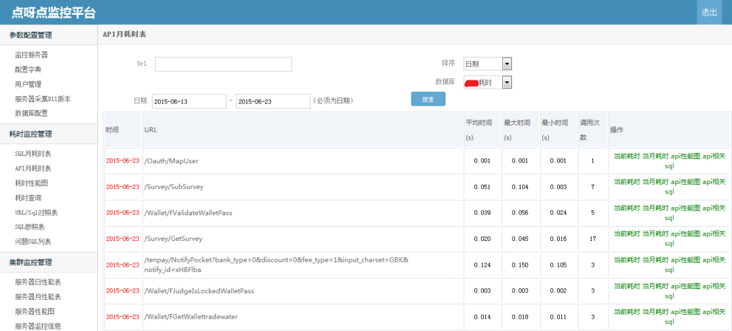
Task: Click the /tenpay/NotifyPocket URL cell
Action: click(304, 265)
